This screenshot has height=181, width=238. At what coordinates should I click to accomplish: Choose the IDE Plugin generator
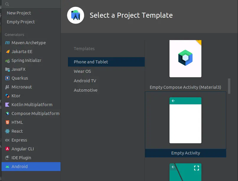click(x=31, y=158)
